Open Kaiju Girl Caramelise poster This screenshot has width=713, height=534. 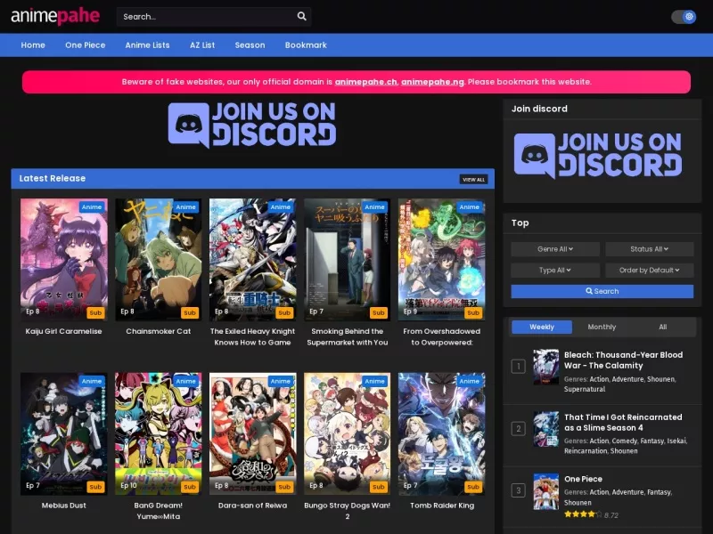click(x=63, y=259)
